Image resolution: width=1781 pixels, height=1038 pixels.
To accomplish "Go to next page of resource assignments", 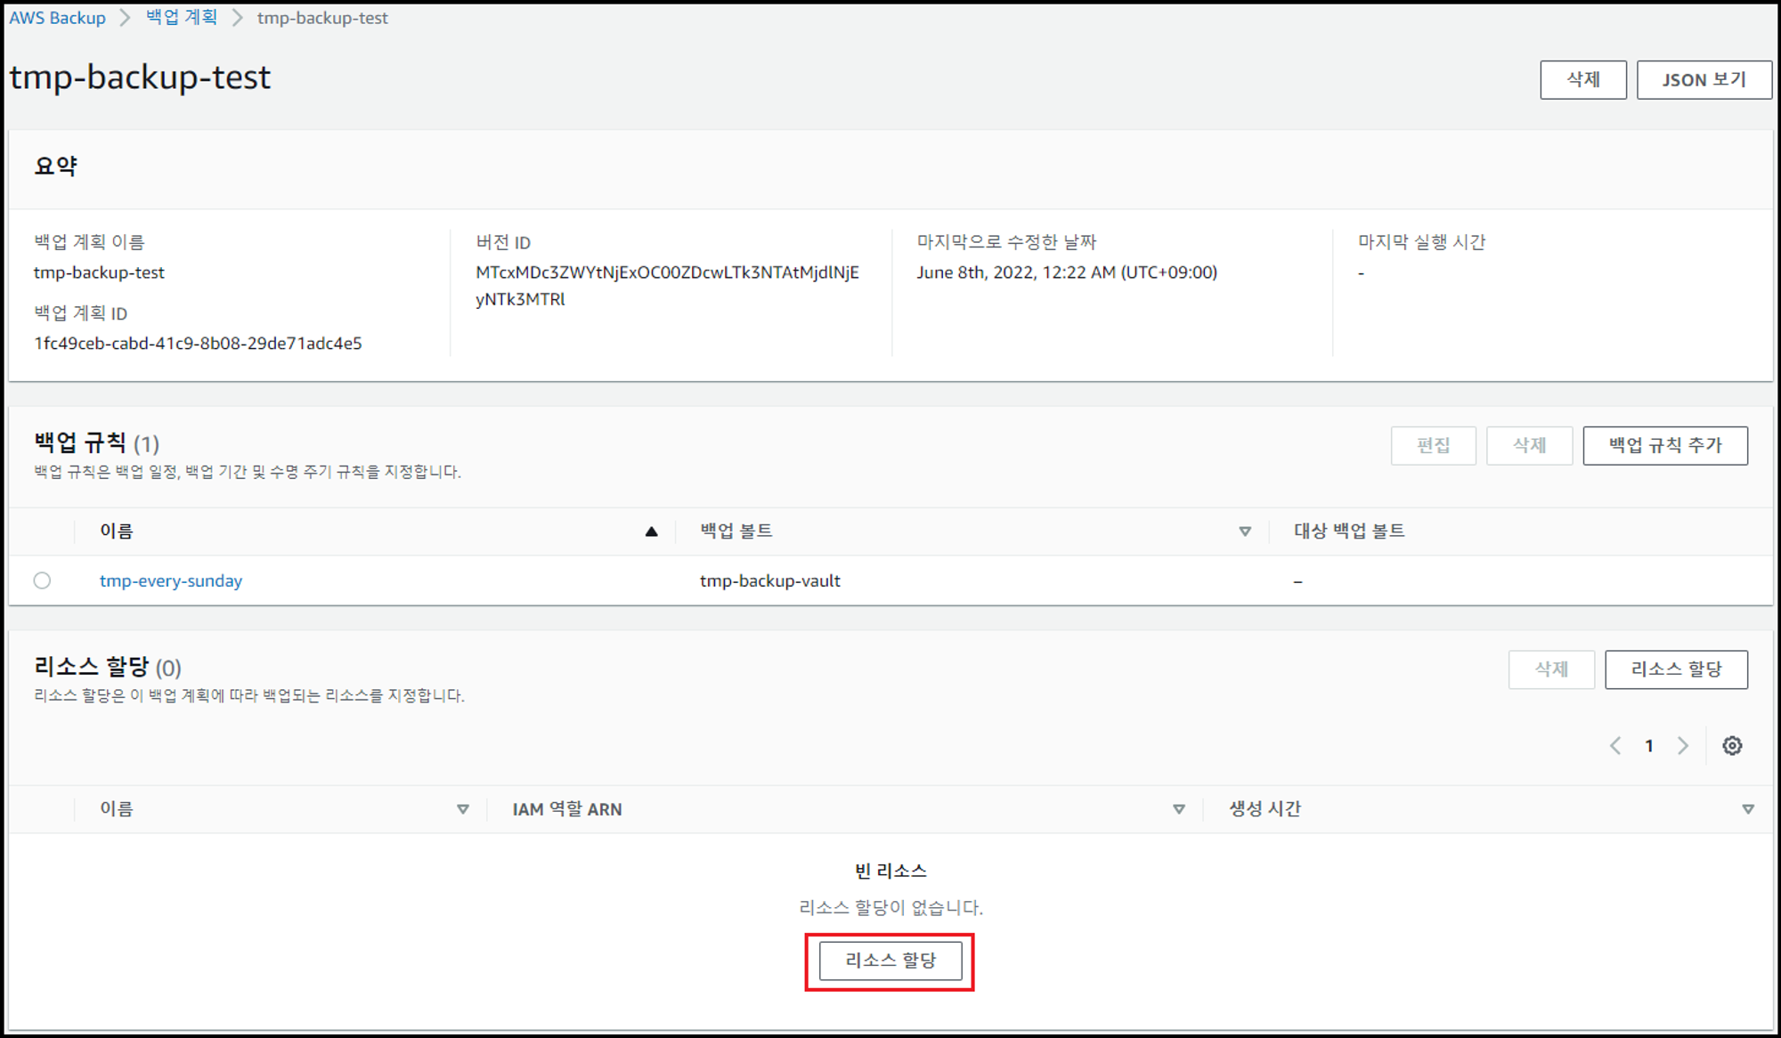I will pyautogui.click(x=1682, y=746).
